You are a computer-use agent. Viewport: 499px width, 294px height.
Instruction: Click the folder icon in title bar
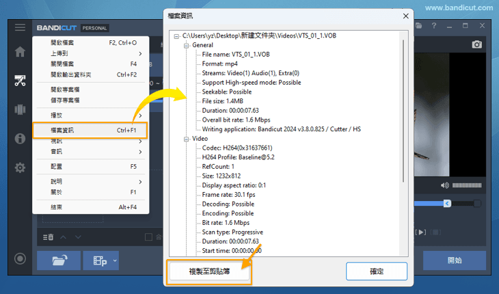pos(418,26)
